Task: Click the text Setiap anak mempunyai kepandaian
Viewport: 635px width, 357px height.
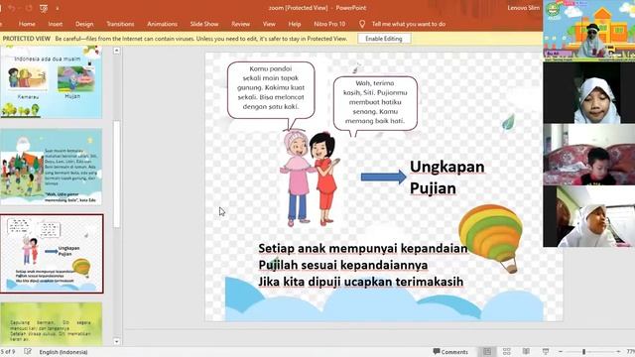Action: (x=363, y=248)
